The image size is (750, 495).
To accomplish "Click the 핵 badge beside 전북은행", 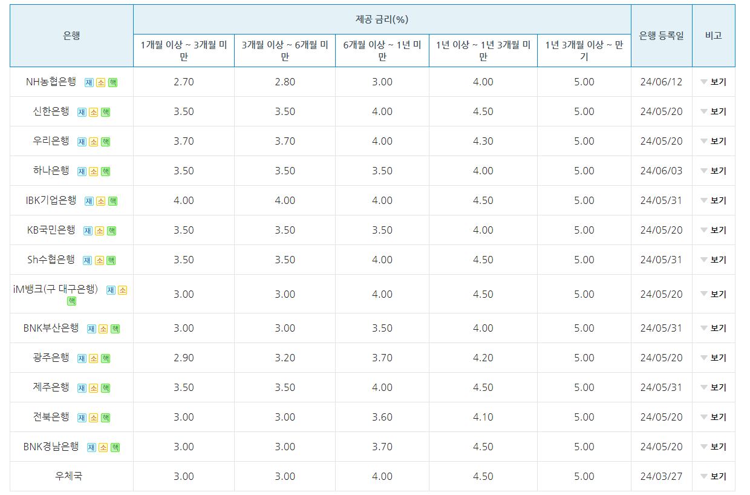I will click(105, 418).
